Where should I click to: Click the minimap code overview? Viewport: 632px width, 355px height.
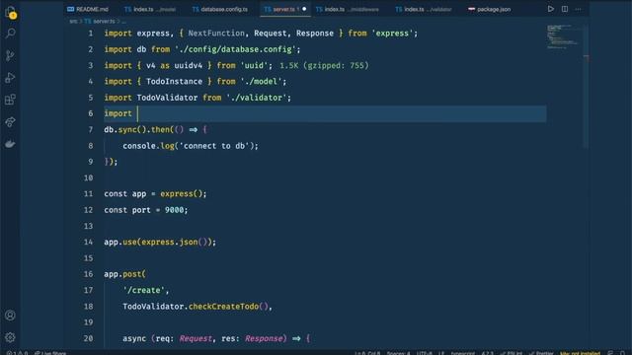563,37
